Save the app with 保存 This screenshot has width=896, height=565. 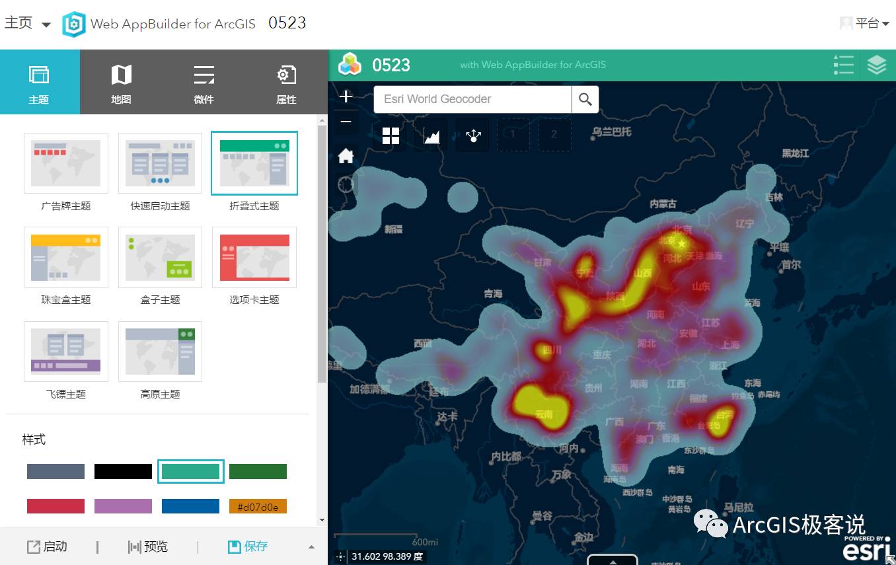pyautogui.click(x=248, y=546)
